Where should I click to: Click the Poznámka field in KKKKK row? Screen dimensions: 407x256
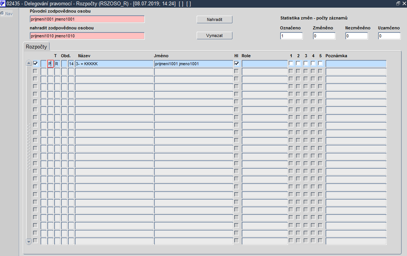click(356, 64)
